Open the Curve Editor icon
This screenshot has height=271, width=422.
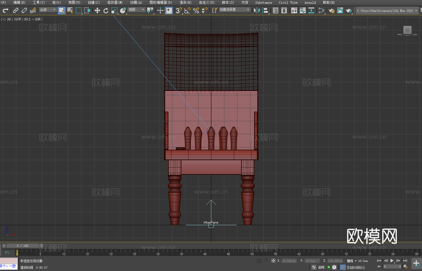[x=303, y=10]
